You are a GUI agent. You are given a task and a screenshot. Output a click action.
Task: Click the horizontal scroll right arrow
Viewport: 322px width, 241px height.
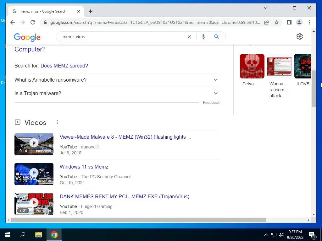tap(308, 220)
